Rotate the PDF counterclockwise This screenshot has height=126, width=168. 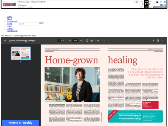(x=91, y=41)
